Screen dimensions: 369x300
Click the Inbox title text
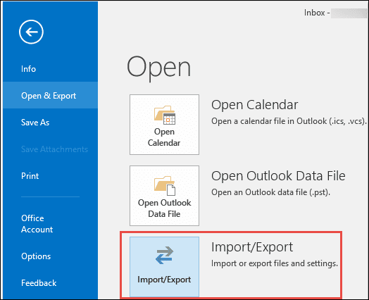pos(315,13)
